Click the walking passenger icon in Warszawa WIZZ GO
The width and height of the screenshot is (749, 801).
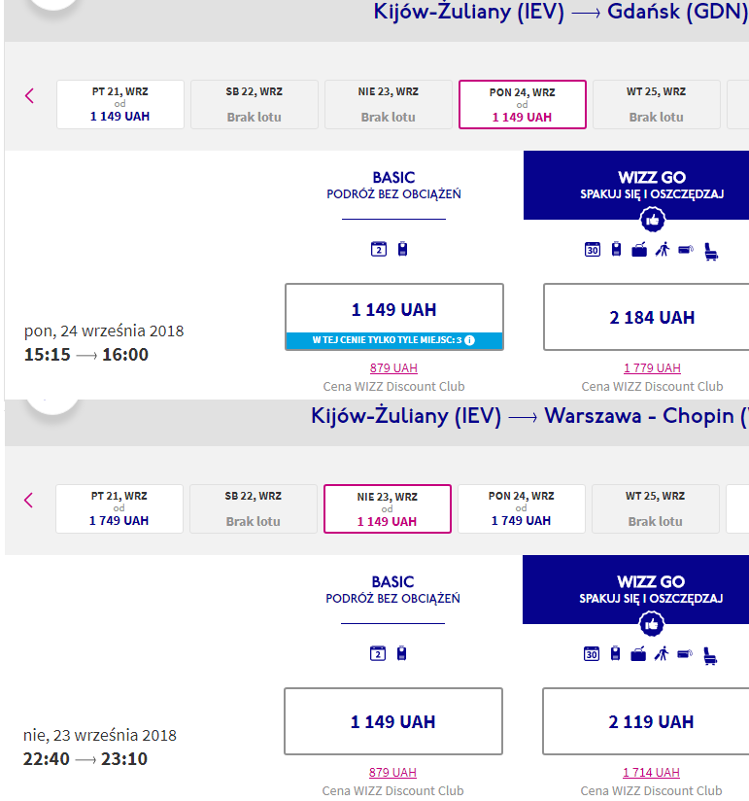click(662, 654)
